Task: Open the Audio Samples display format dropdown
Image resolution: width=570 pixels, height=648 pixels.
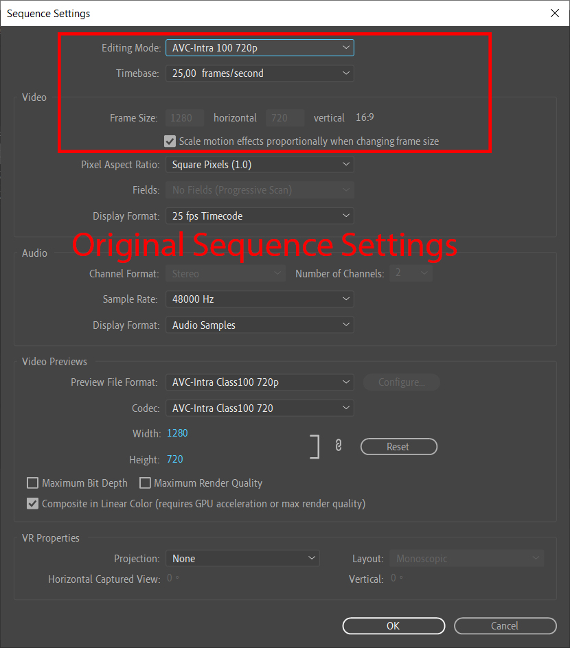Action: pyautogui.click(x=260, y=325)
